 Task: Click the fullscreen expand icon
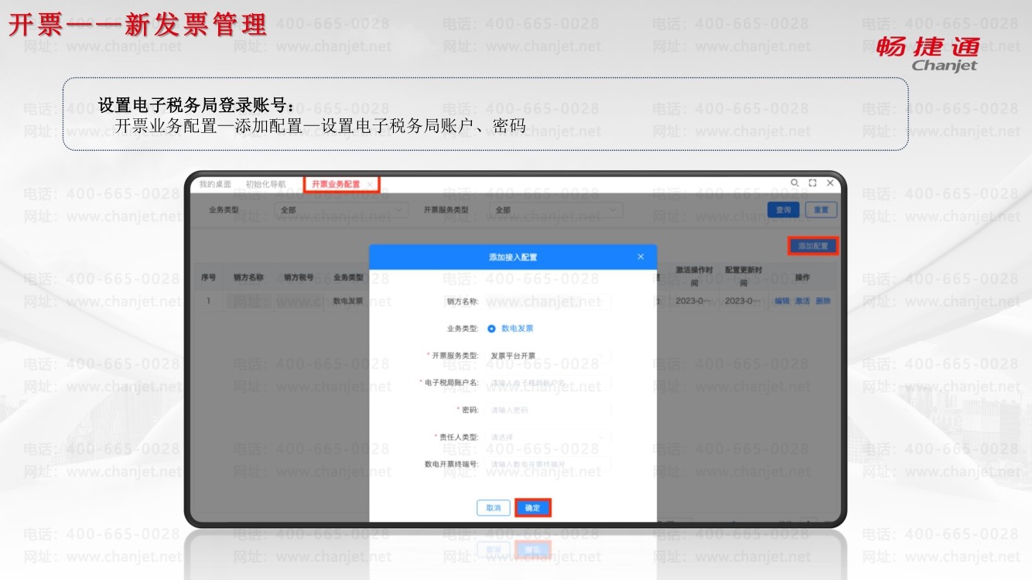(x=812, y=183)
